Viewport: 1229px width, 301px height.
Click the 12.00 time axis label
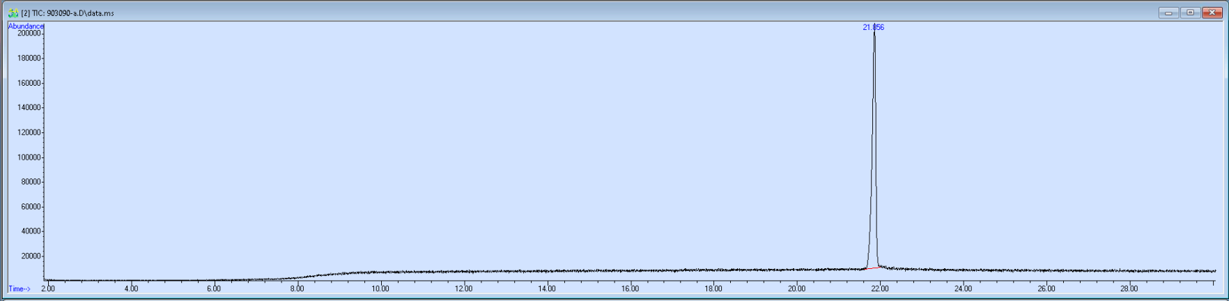464,288
